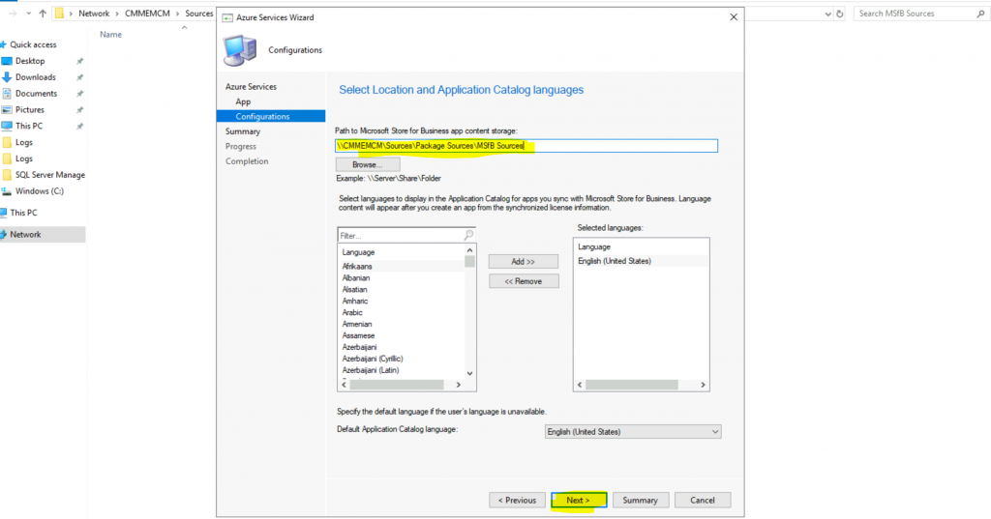Select Azure Services in wizard sidebar
This screenshot has height=519, width=991.
tap(251, 87)
